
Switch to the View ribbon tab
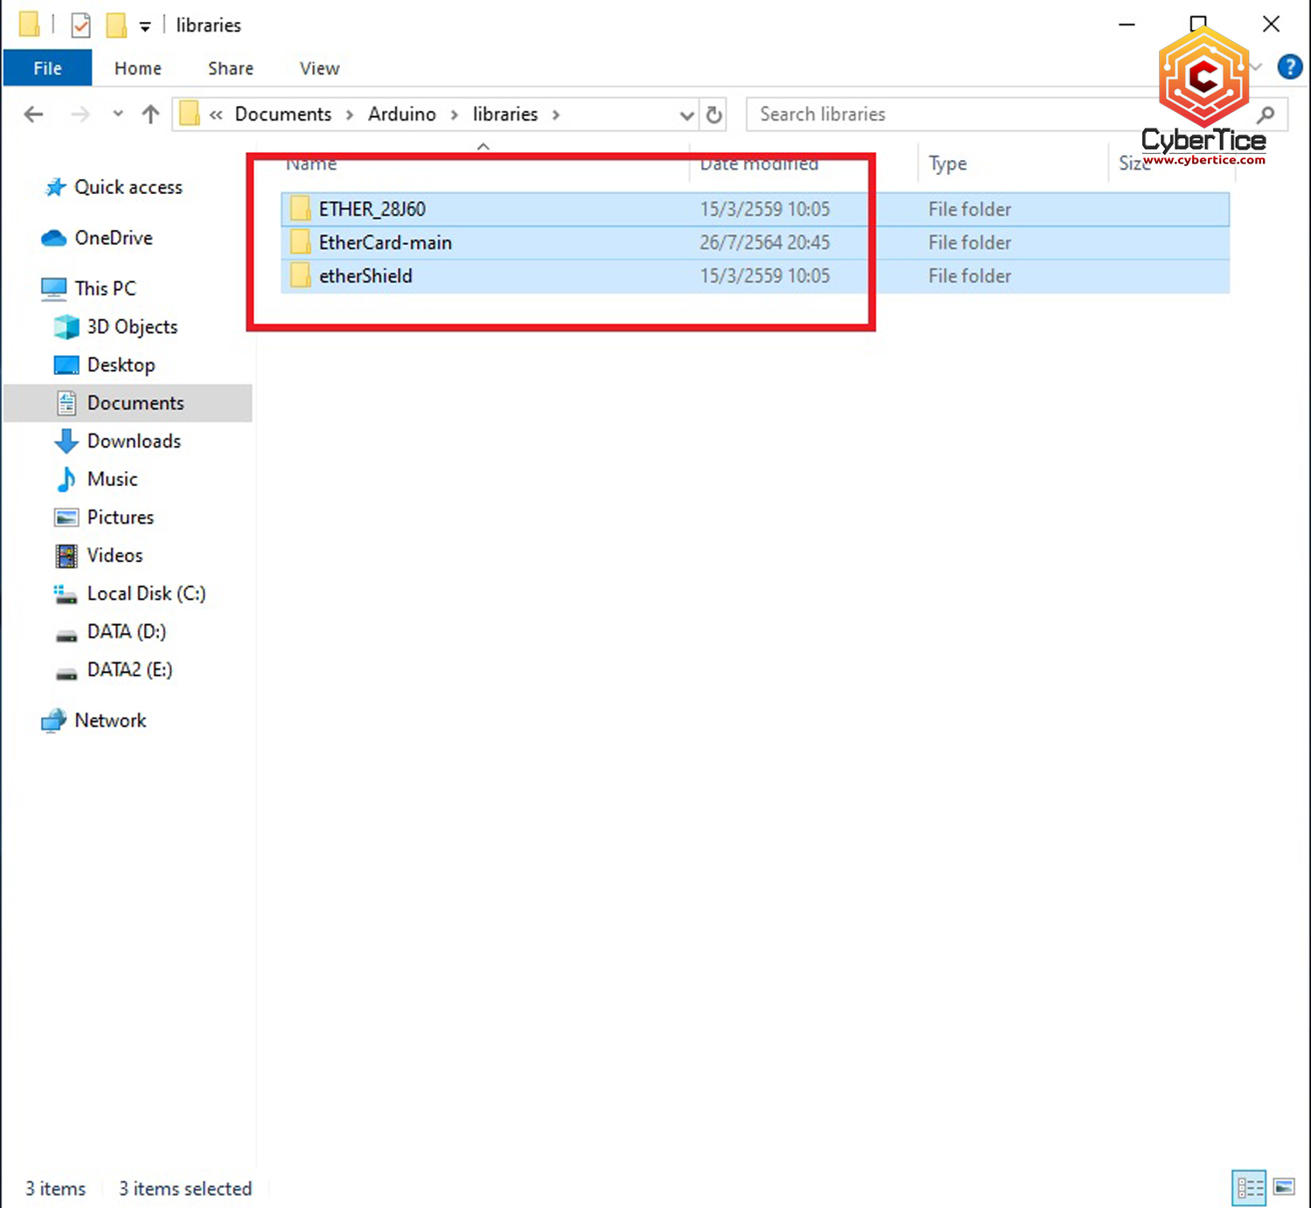319,68
